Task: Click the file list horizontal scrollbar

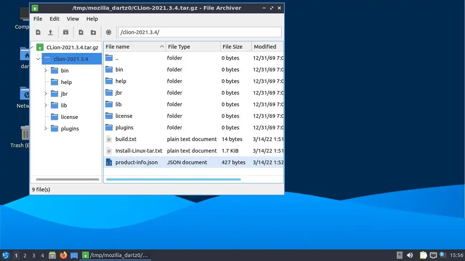Action: click(173, 179)
